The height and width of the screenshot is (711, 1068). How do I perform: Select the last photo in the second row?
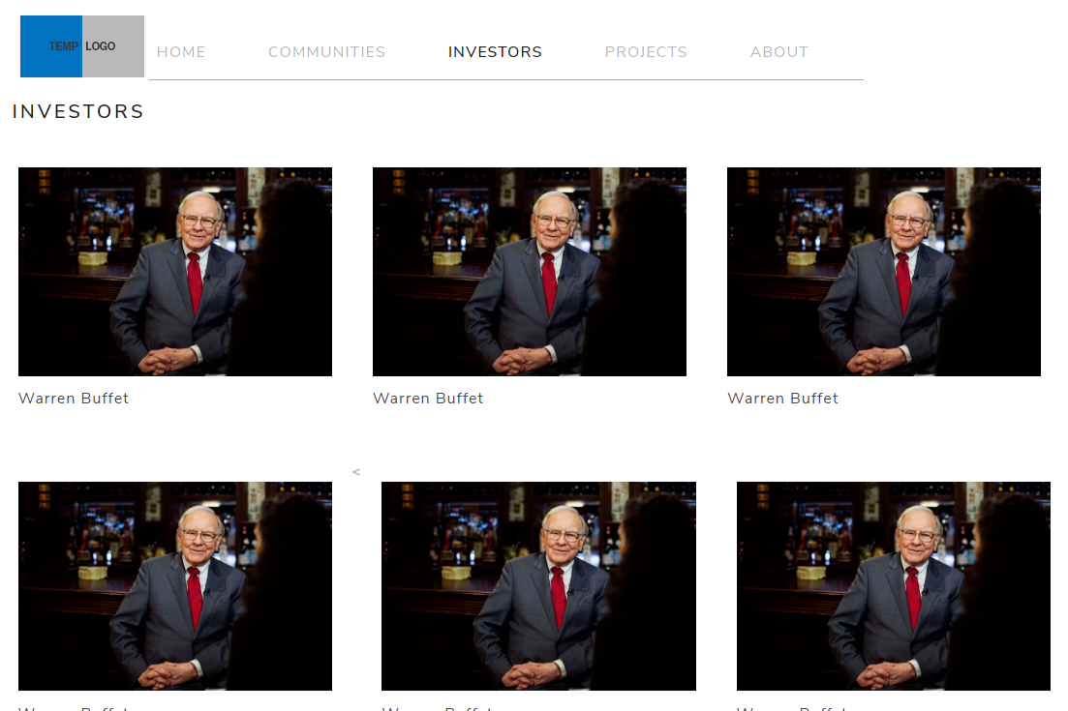[894, 586]
